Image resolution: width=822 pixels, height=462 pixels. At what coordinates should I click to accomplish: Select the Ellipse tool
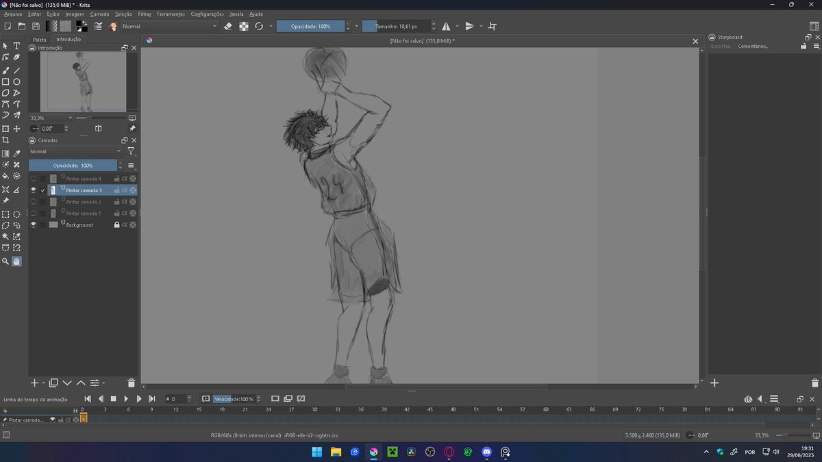pyautogui.click(x=17, y=81)
